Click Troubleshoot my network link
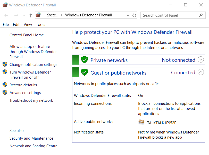This screenshot has width=209, height=155. coord(31,100)
